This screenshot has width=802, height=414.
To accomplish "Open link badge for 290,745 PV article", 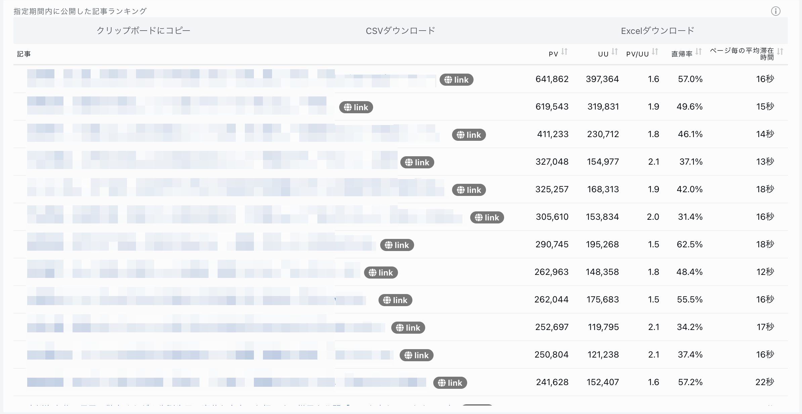I will click(x=397, y=245).
